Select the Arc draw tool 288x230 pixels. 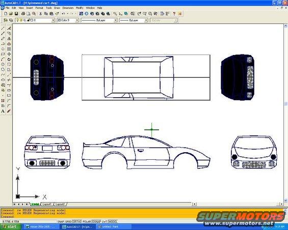[x=3, y=59]
